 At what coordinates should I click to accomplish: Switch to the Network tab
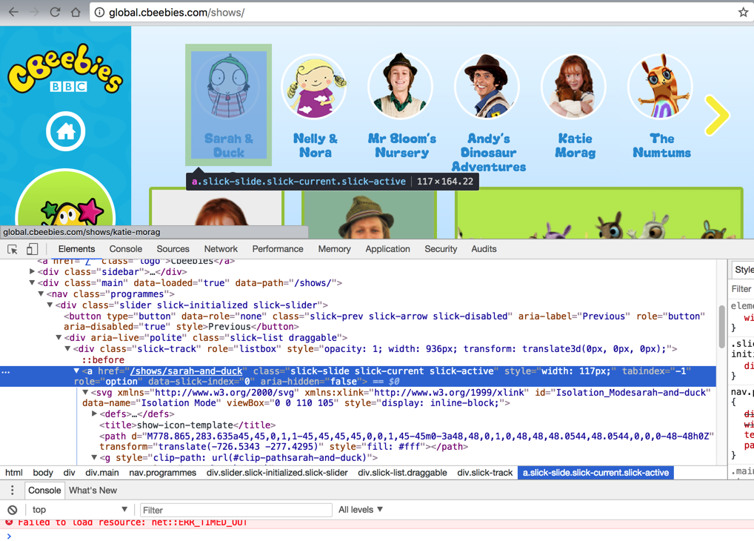point(221,249)
